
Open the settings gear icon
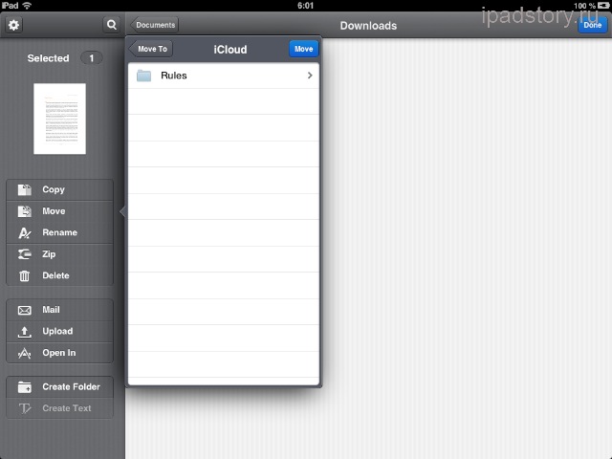coord(13,25)
